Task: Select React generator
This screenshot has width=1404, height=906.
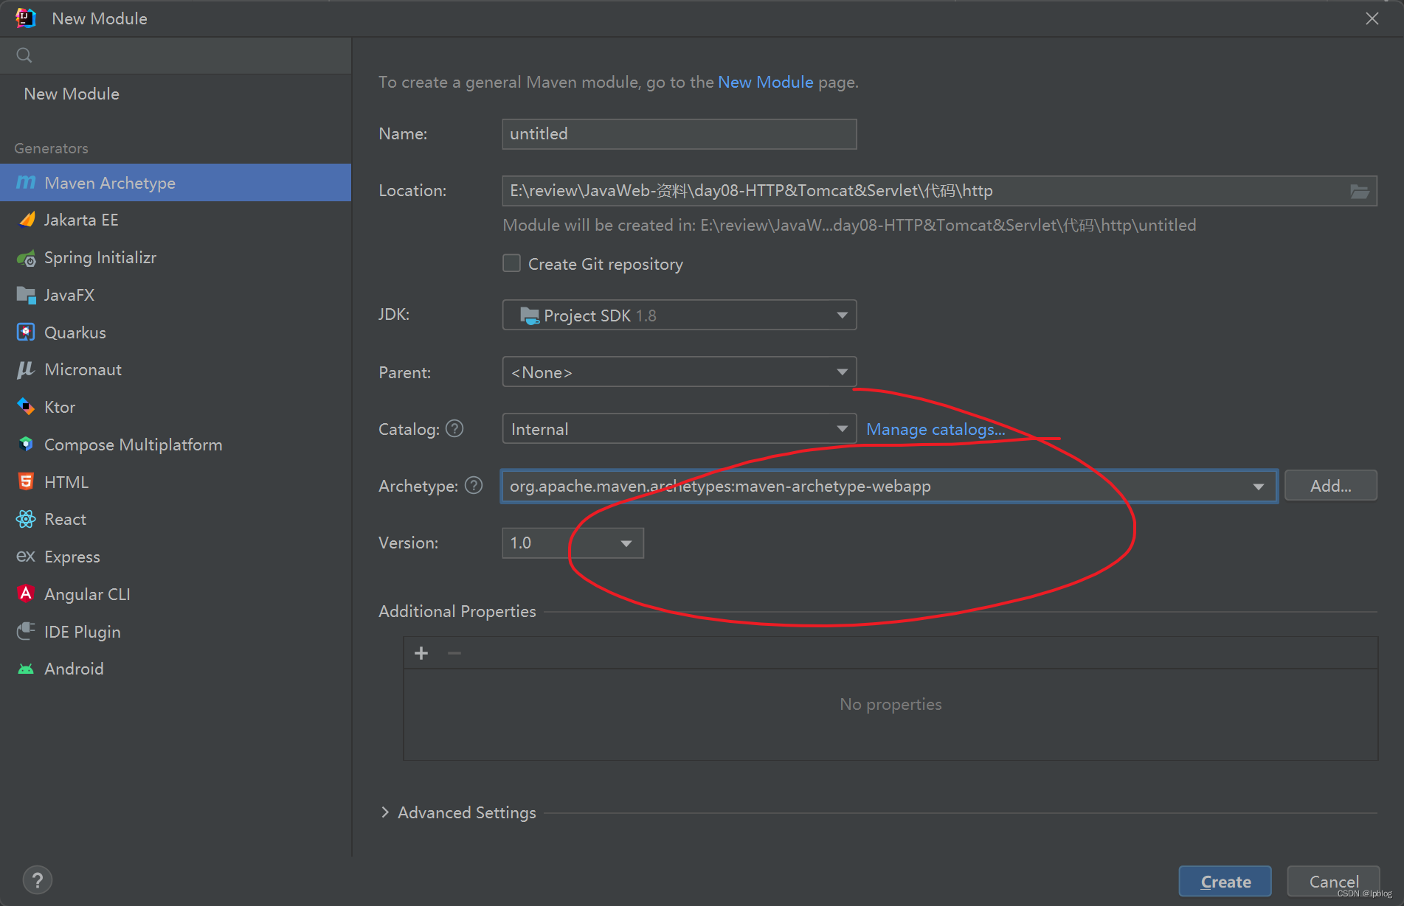Action: 176,519
